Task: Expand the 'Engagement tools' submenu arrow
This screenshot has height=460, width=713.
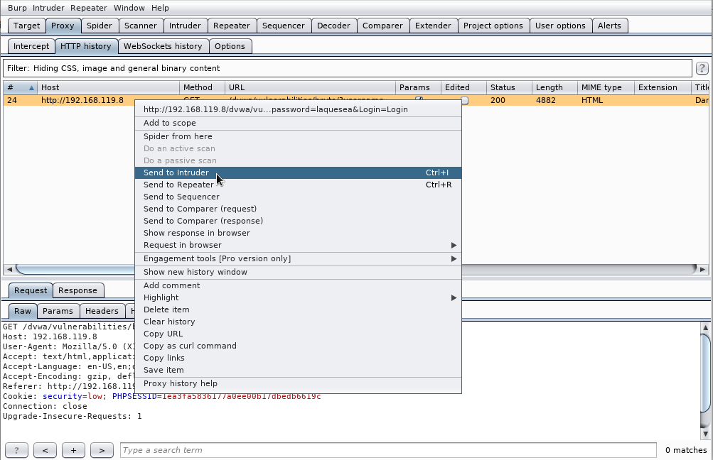Action: point(454,259)
